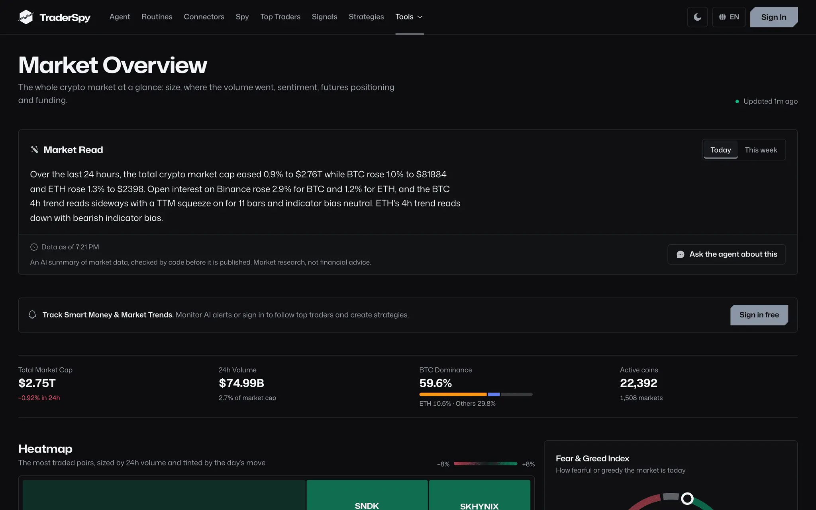Click Ask the agent about this
Image resolution: width=816 pixels, height=510 pixels.
pyautogui.click(x=726, y=254)
